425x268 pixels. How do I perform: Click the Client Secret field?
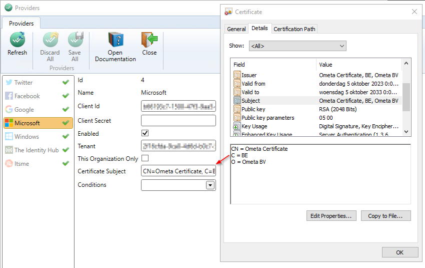178,121
